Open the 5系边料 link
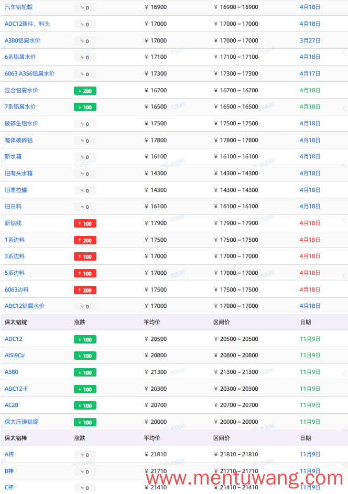The image size is (348, 494). click(x=15, y=273)
